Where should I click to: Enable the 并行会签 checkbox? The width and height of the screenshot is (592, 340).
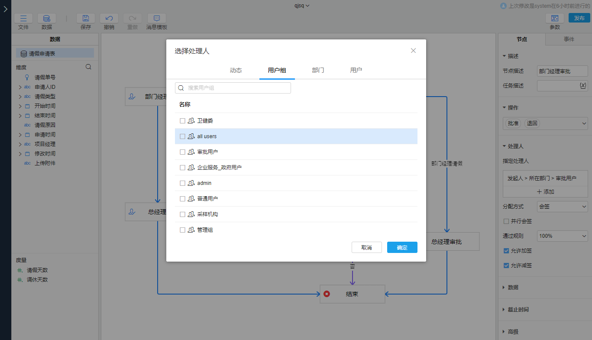506,221
